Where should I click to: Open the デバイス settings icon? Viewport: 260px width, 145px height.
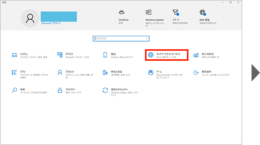pyautogui.click(x=60, y=55)
